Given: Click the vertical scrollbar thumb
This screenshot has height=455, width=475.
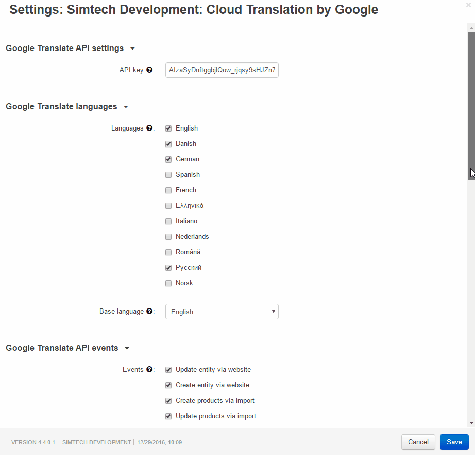Looking at the screenshot, I should click(x=471, y=106).
